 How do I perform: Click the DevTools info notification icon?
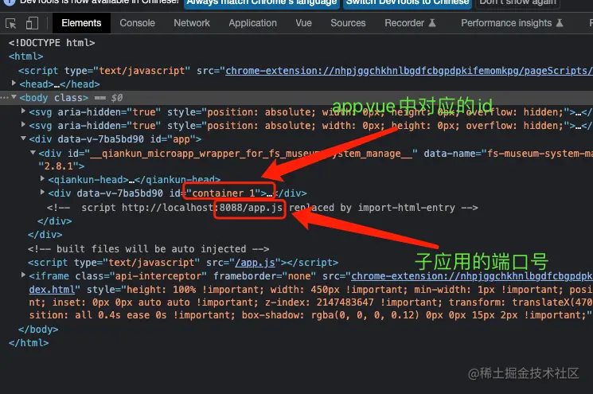coord(9,2)
